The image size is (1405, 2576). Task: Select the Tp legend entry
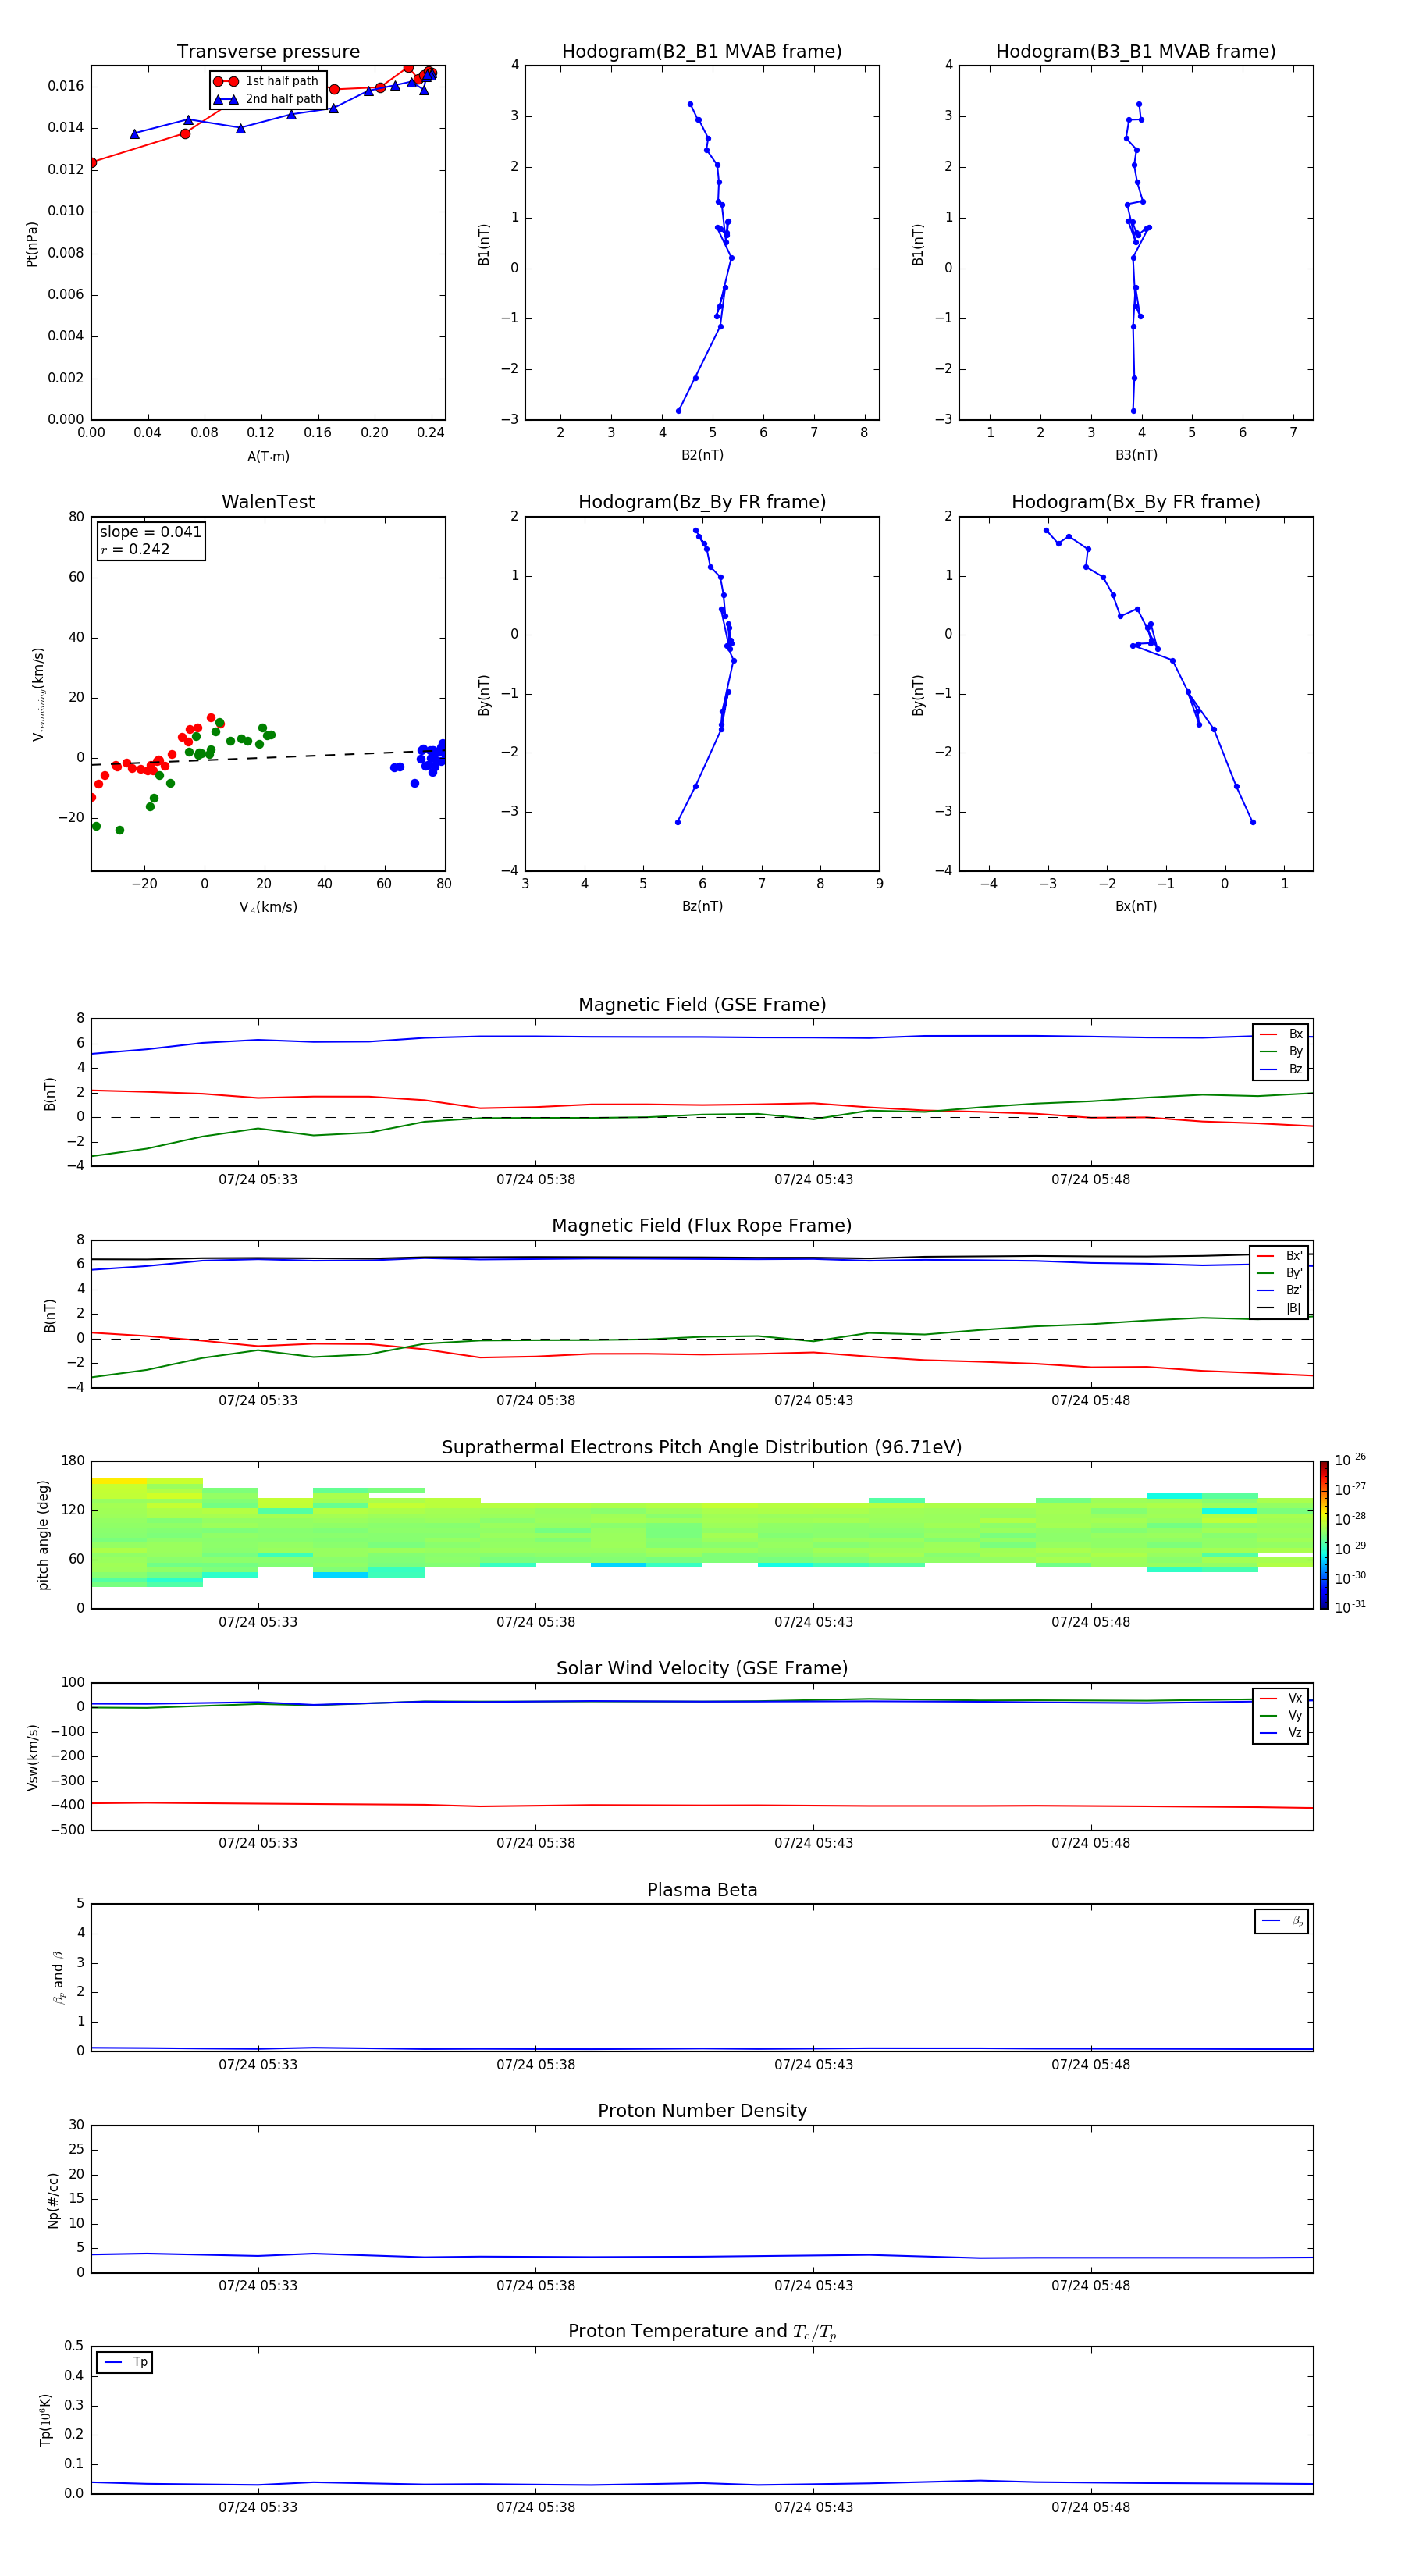[126, 2362]
